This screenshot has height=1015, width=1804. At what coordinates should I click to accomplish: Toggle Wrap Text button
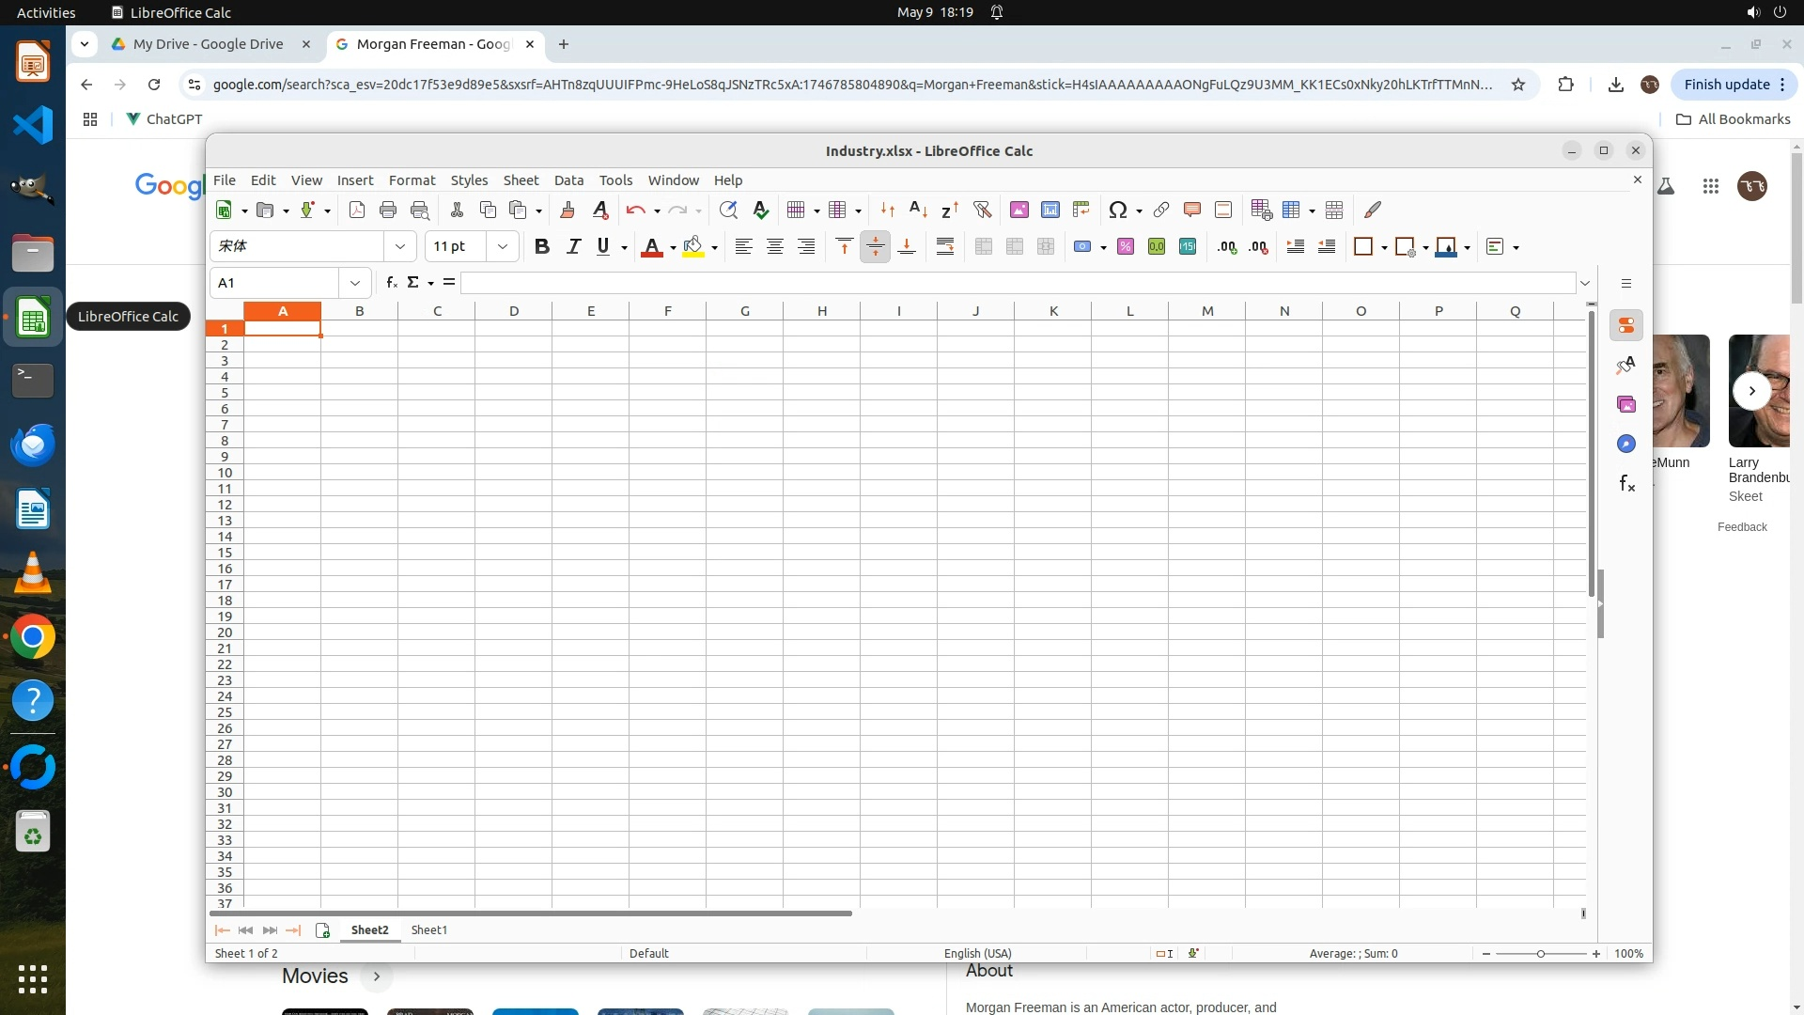click(945, 246)
